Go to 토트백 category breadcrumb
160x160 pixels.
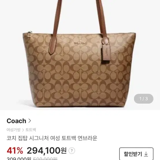coord(31,130)
